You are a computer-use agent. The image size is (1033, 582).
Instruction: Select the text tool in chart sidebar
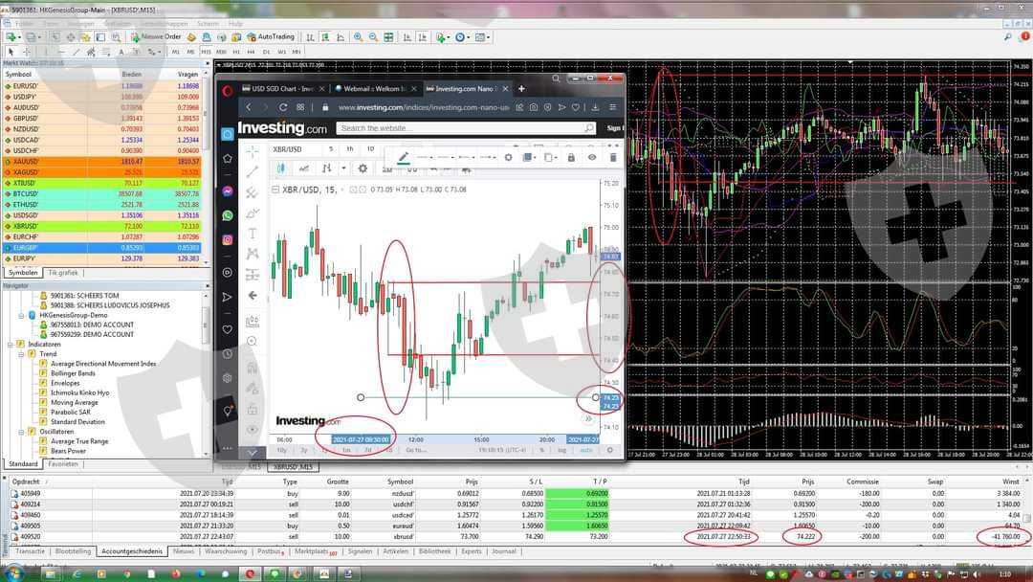[x=253, y=234]
